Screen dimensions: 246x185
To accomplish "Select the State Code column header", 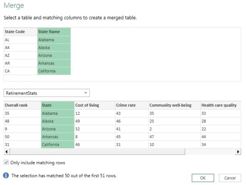I will [20, 32].
